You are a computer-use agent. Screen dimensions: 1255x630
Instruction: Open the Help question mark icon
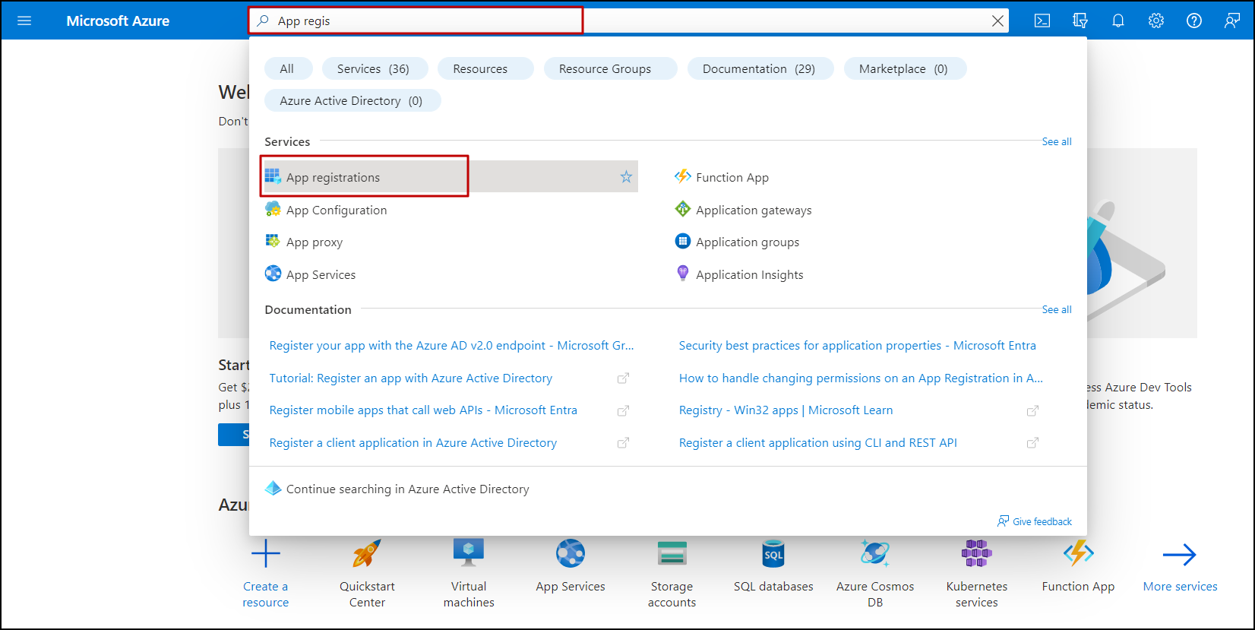[1194, 21]
